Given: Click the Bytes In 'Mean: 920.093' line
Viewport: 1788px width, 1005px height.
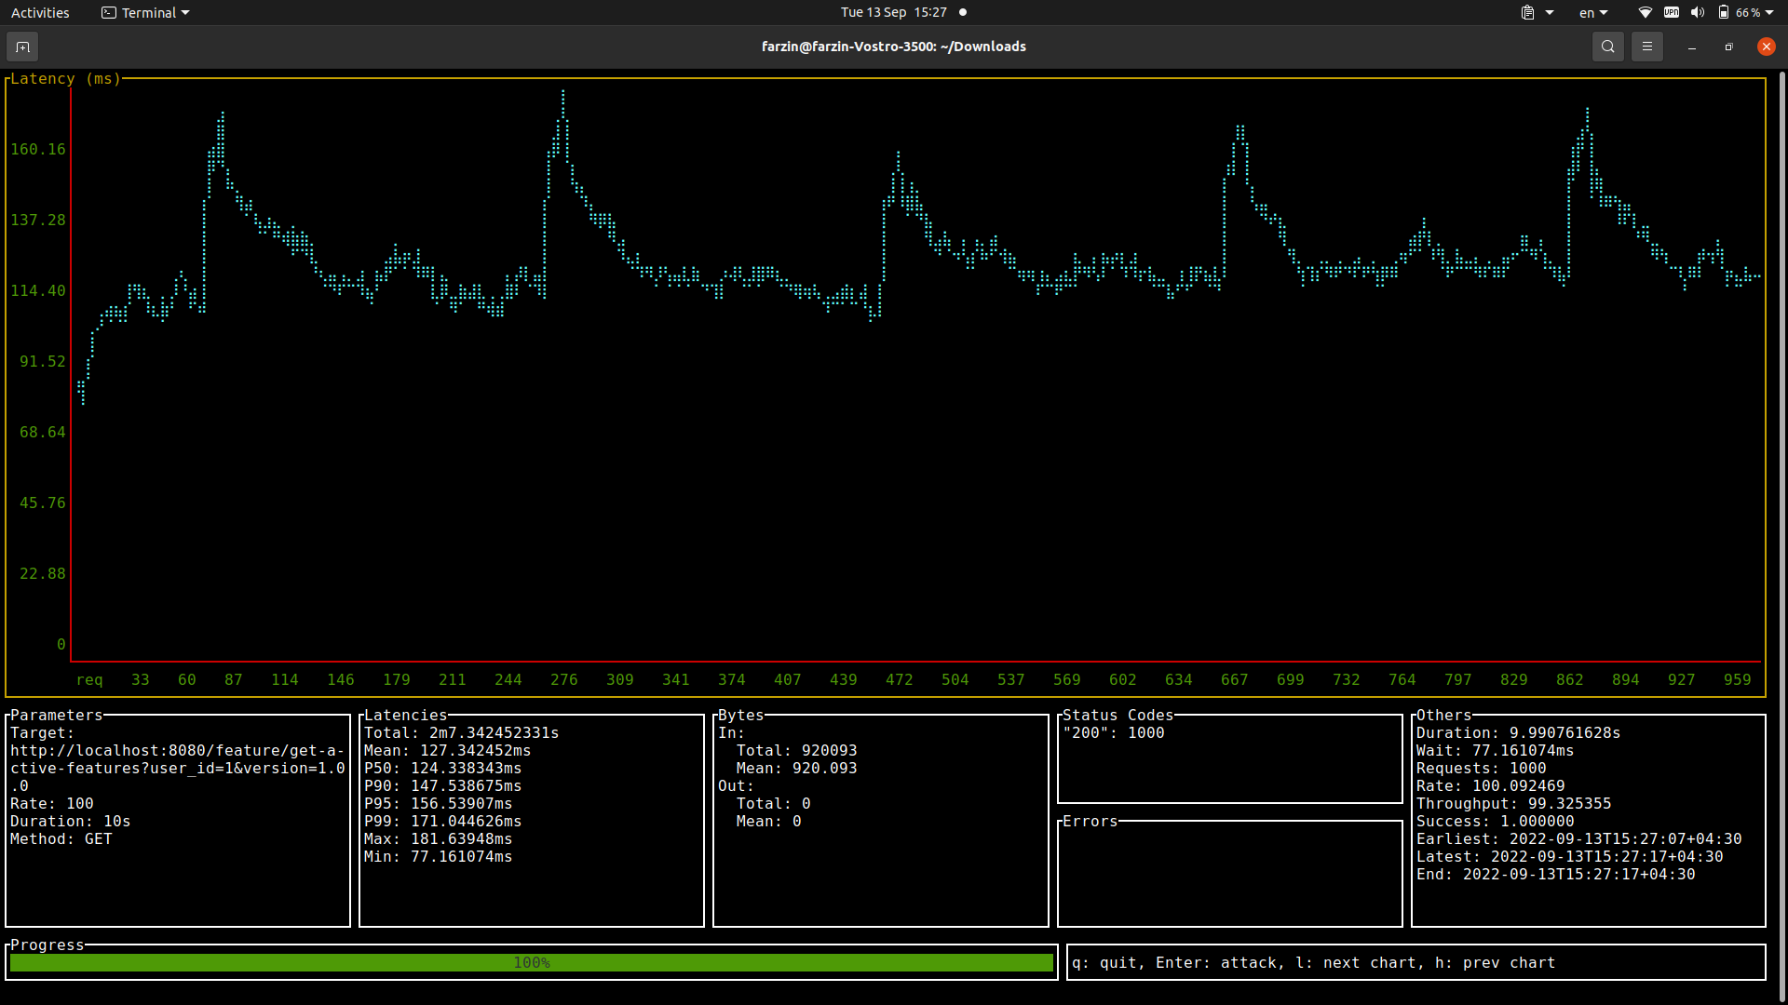Looking at the screenshot, I should tap(797, 769).
